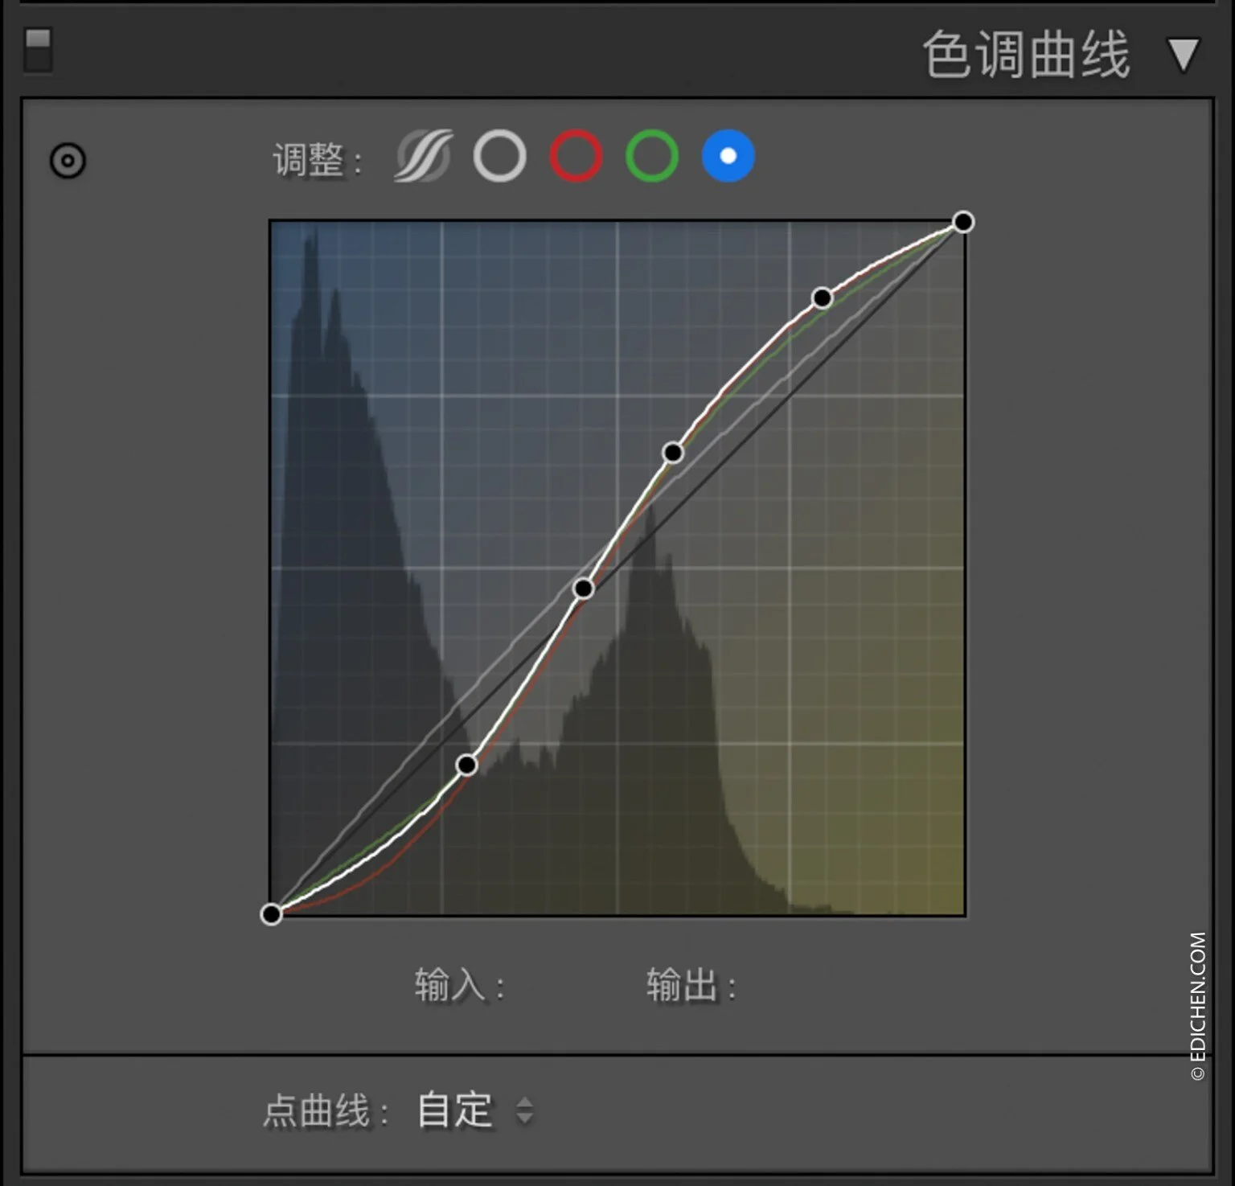Click the midtone anchor point on the curve
The height and width of the screenshot is (1186, 1235).
(x=582, y=589)
